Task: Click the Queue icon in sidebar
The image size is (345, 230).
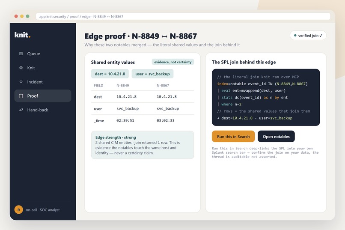Action: pos(21,54)
